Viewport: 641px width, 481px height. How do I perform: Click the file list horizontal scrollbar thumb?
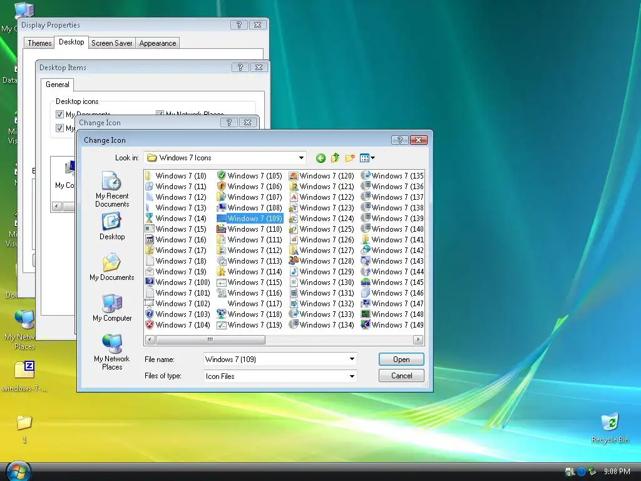point(210,339)
